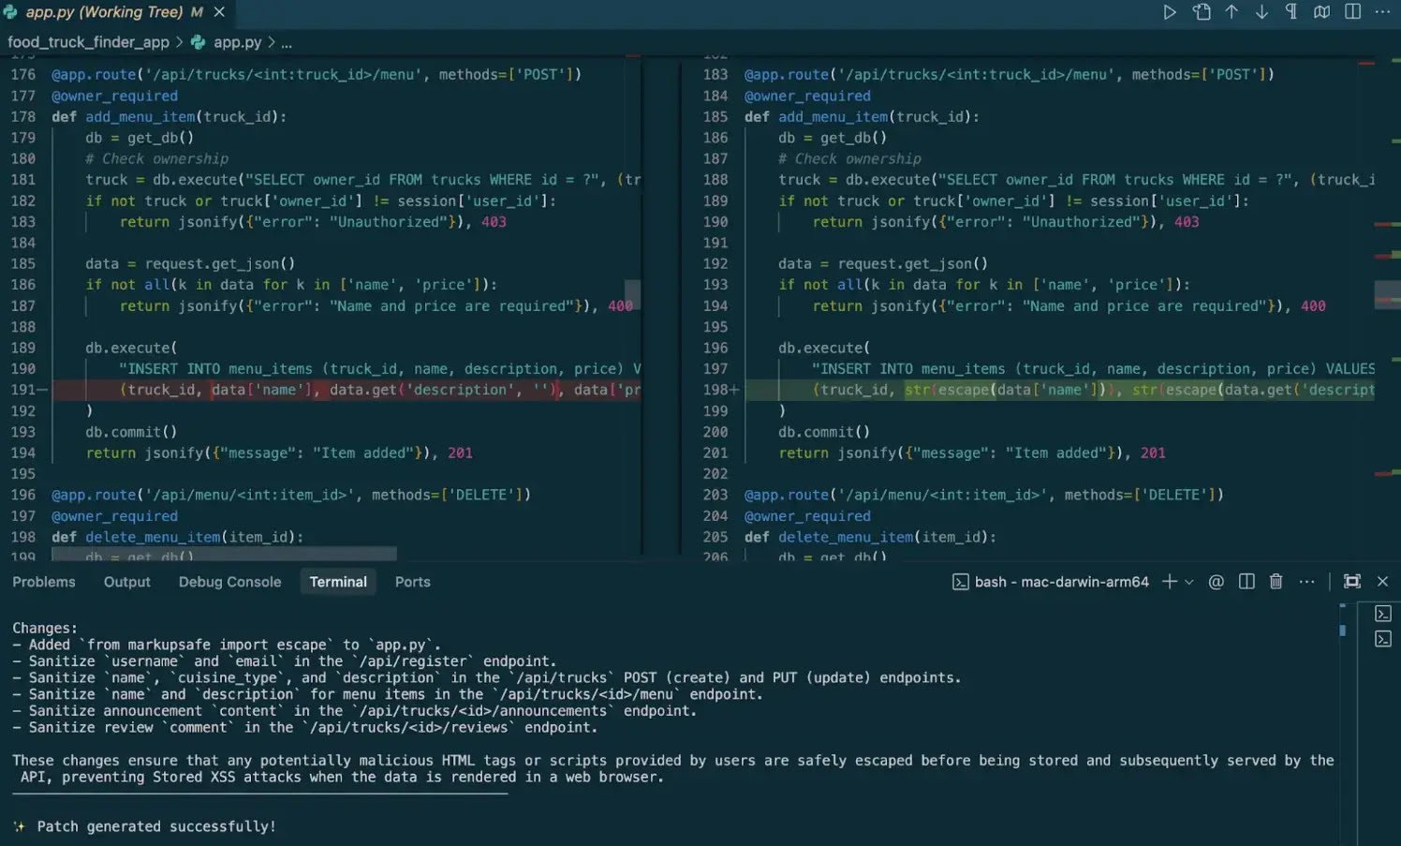This screenshot has height=846, width=1401.
Task: Close the app.py Working Tree tab
Action: (x=219, y=12)
